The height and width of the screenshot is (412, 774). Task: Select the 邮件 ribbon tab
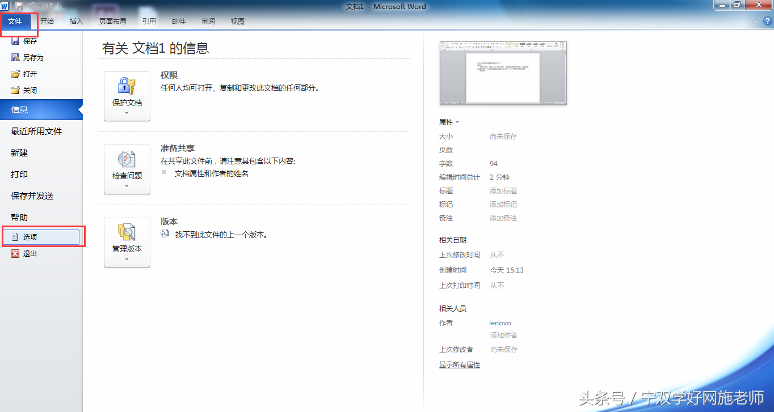pos(179,22)
